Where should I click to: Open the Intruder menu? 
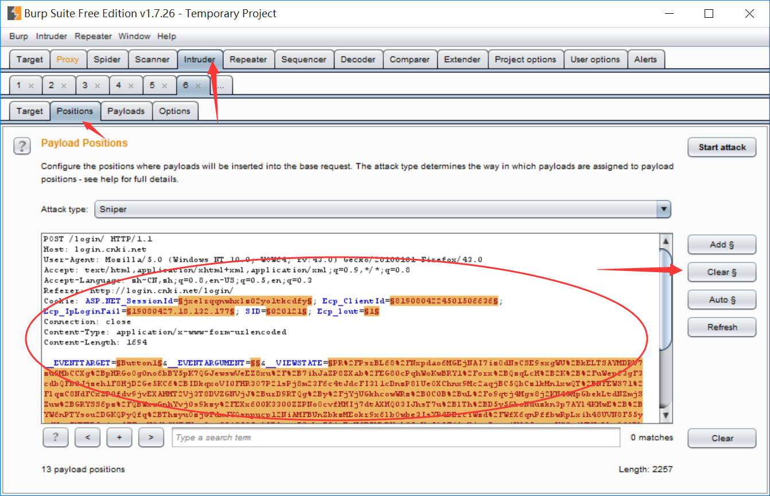(x=52, y=36)
